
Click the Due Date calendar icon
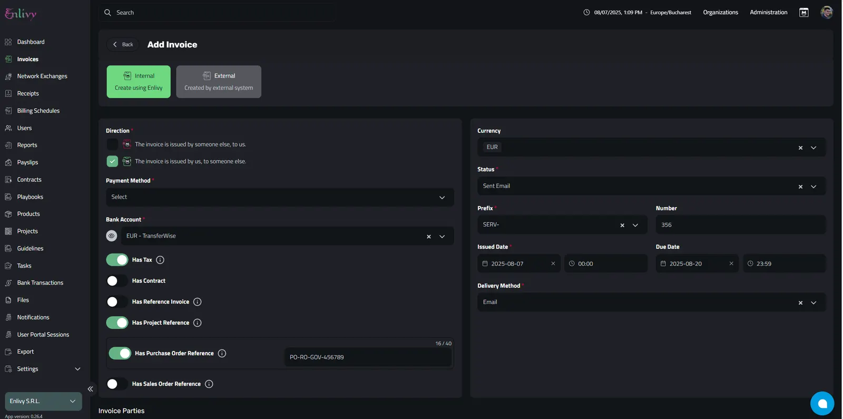pos(663,264)
